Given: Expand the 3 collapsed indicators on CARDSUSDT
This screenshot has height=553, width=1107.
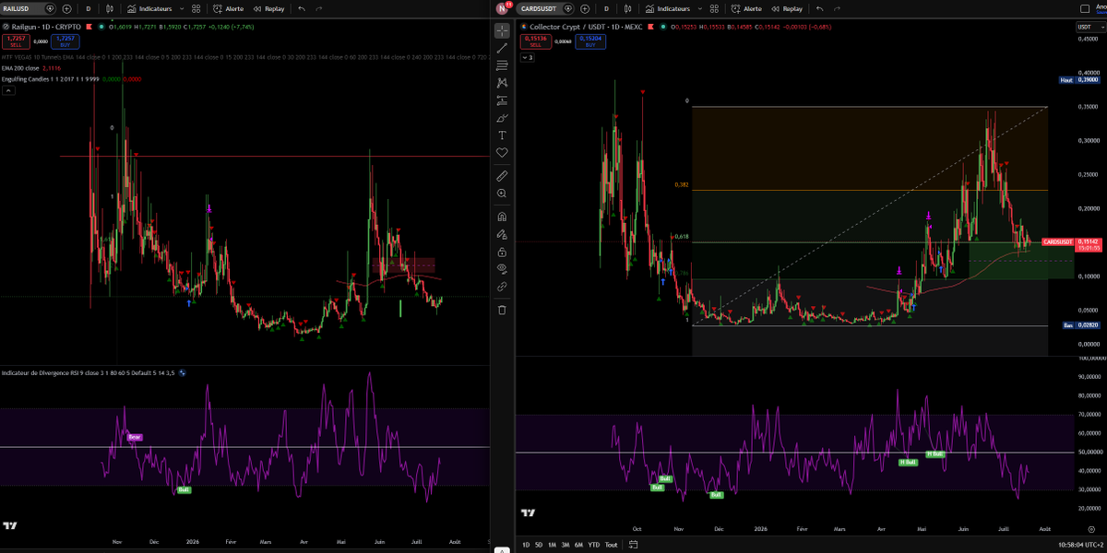Looking at the screenshot, I should (x=528, y=57).
